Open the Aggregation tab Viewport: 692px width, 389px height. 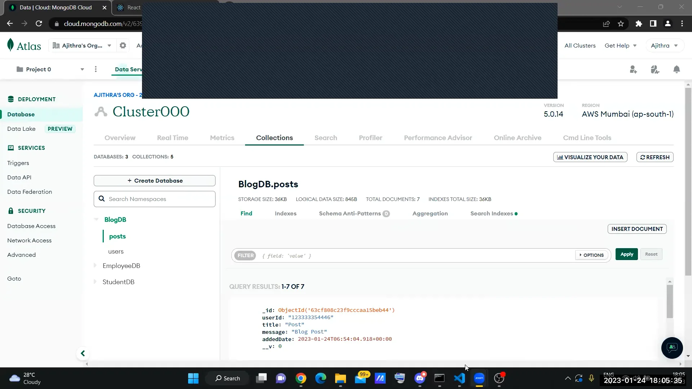pos(430,213)
